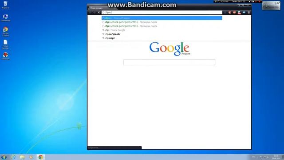
Task: Open File Explorer from taskbar
Action: pos(22,157)
